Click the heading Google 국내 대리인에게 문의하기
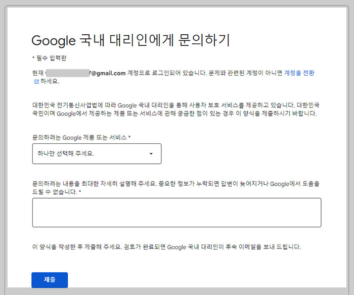This screenshot has height=295, width=354. click(130, 40)
